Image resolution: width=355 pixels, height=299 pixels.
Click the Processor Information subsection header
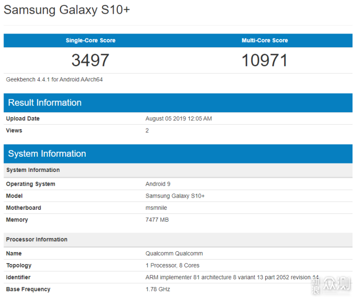(36, 239)
